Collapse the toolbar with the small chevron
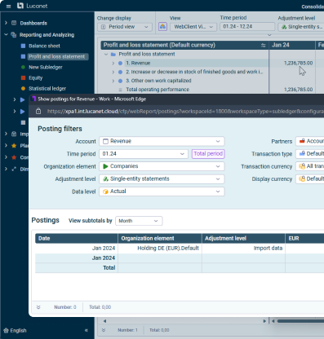 tap(269, 35)
